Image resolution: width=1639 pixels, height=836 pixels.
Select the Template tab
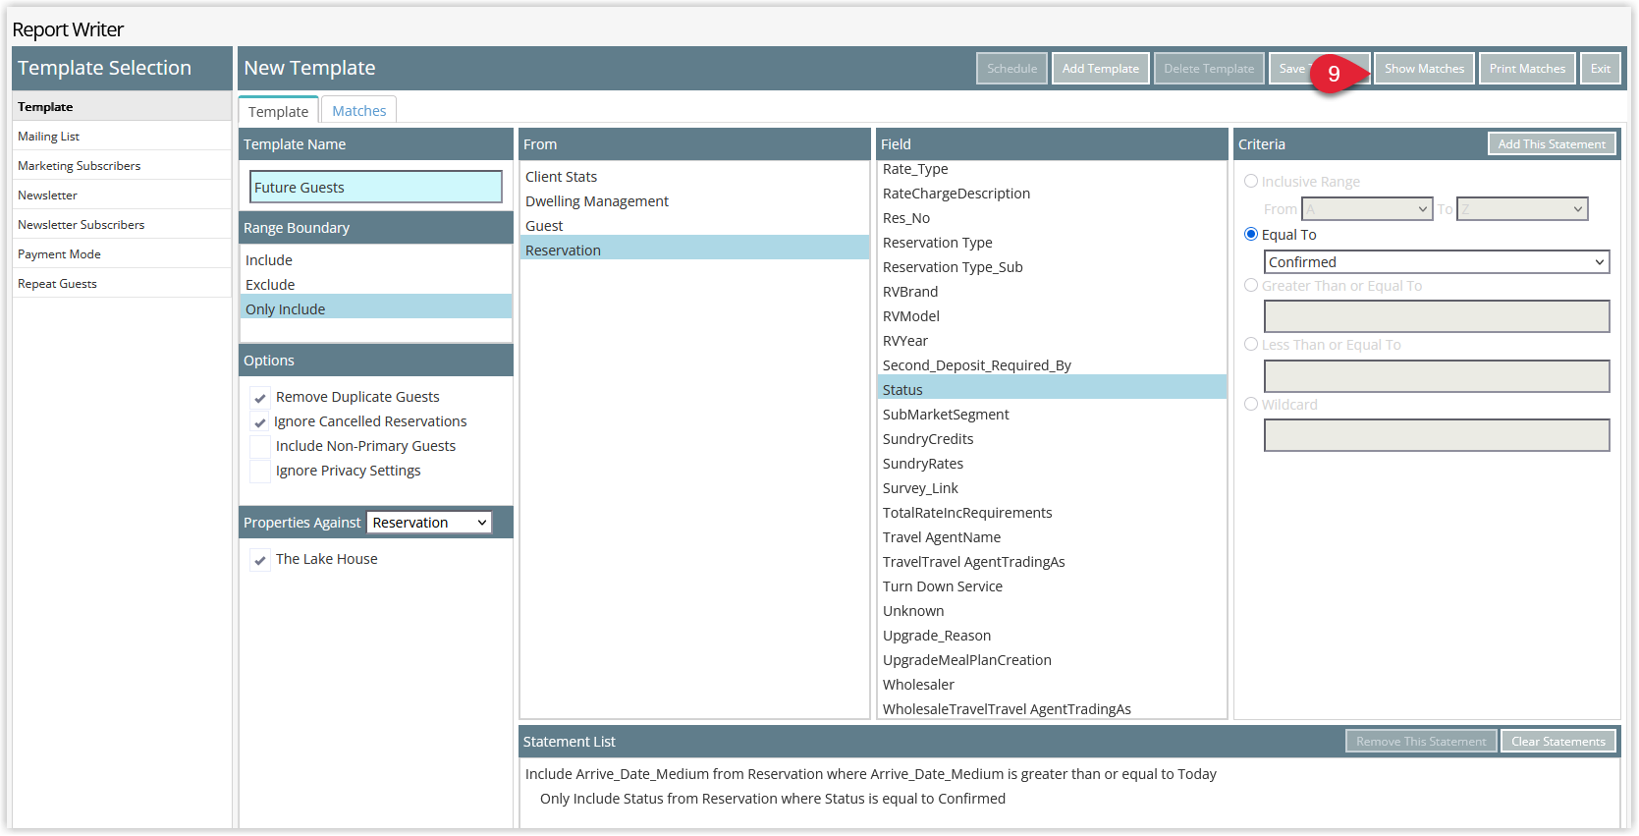pyautogui.click(x=278, y=111)
